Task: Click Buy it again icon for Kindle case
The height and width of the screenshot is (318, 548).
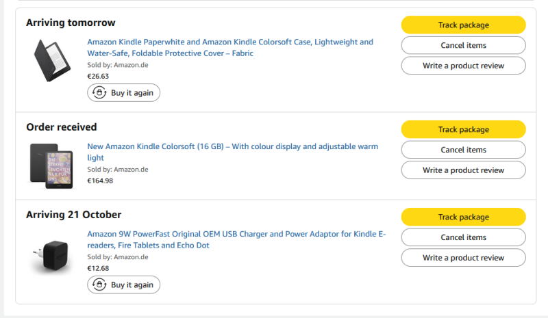Action: (x=99, y=93)
